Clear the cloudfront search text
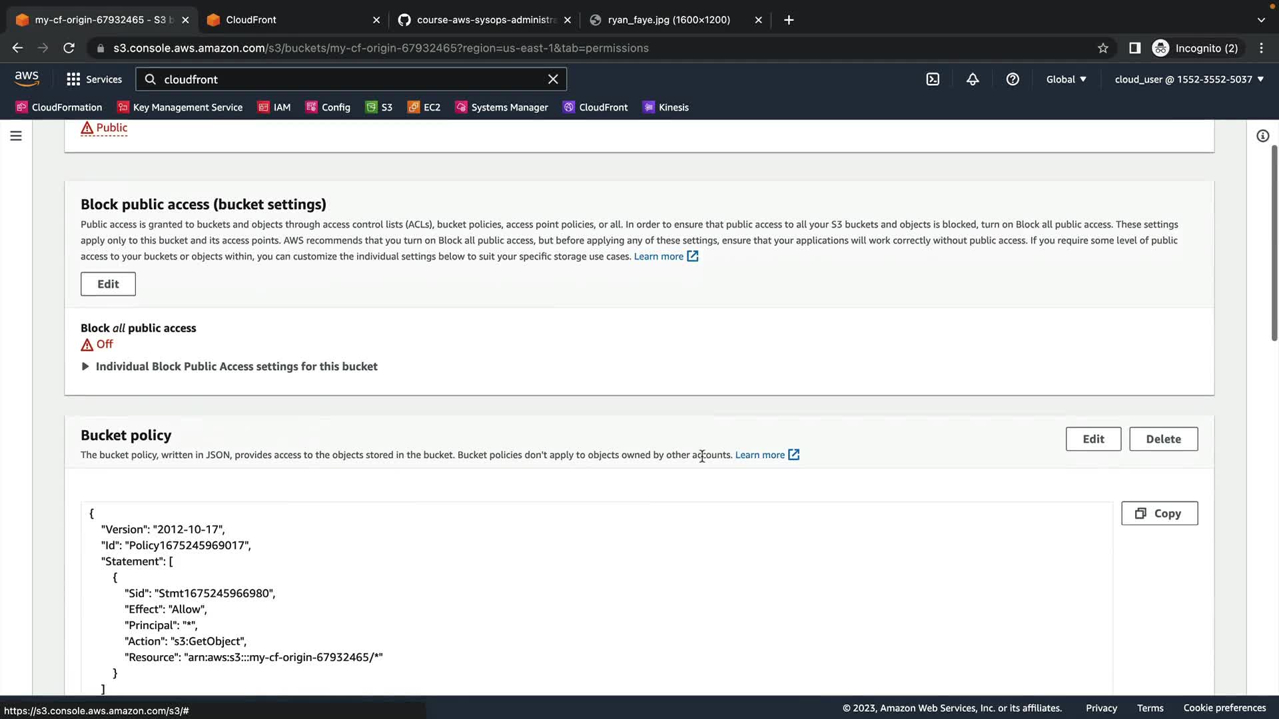 point(553,79)
